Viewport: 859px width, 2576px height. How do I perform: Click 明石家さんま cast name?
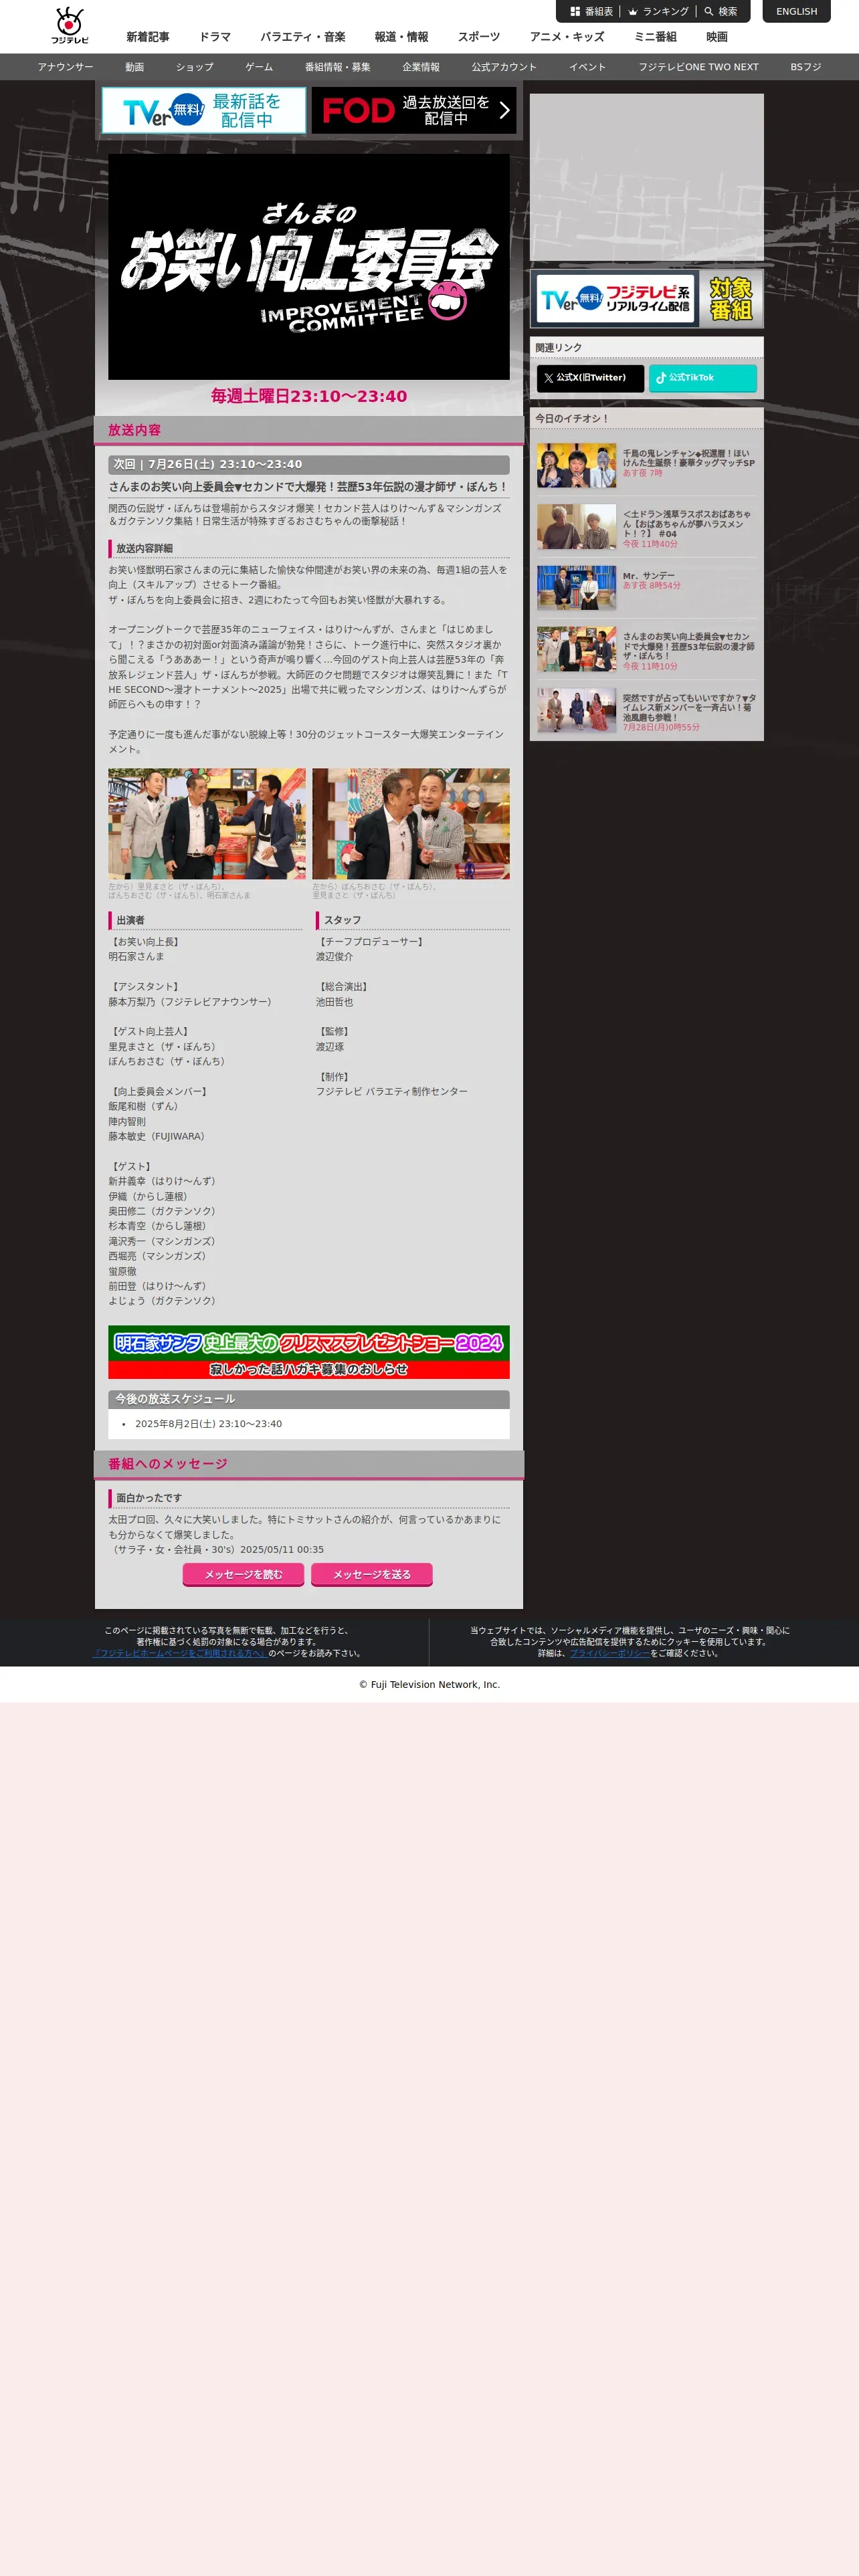point(136,957)
